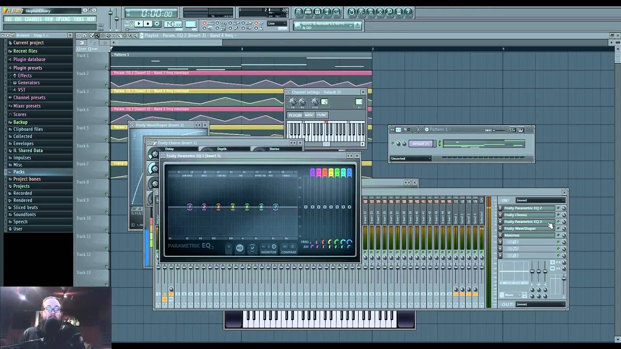Open the Soundfonts folder in the browser
The height and width of the screenshot is (349, 621).
(x=24, y=215)
